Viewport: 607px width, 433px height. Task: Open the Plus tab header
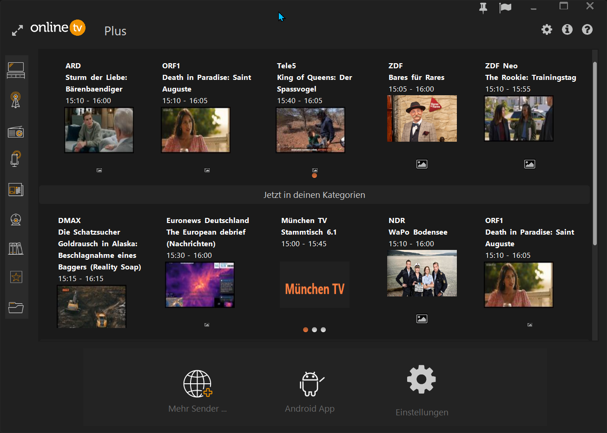(x=115, y=31)
